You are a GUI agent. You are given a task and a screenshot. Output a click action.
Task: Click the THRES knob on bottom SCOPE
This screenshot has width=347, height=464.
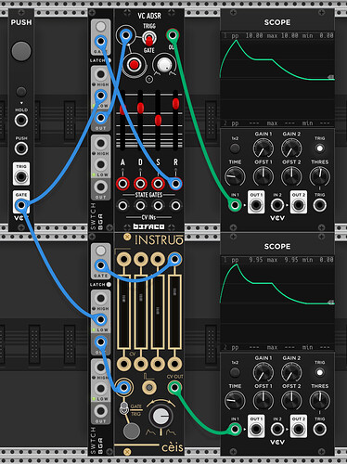tap(319, 401)
